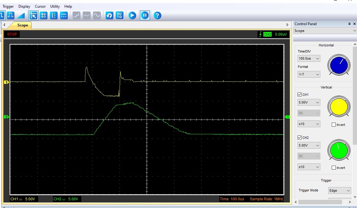
Task: Open the Time/DIV 100.0us dropdown
Action: pos(309,58)
